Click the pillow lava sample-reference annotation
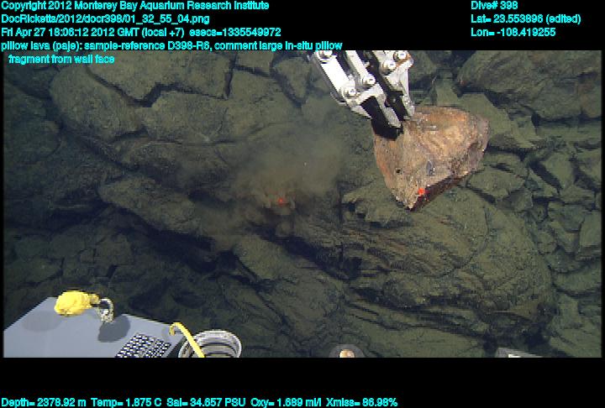Viewport: 605px width, 408px height. point(172,45)
